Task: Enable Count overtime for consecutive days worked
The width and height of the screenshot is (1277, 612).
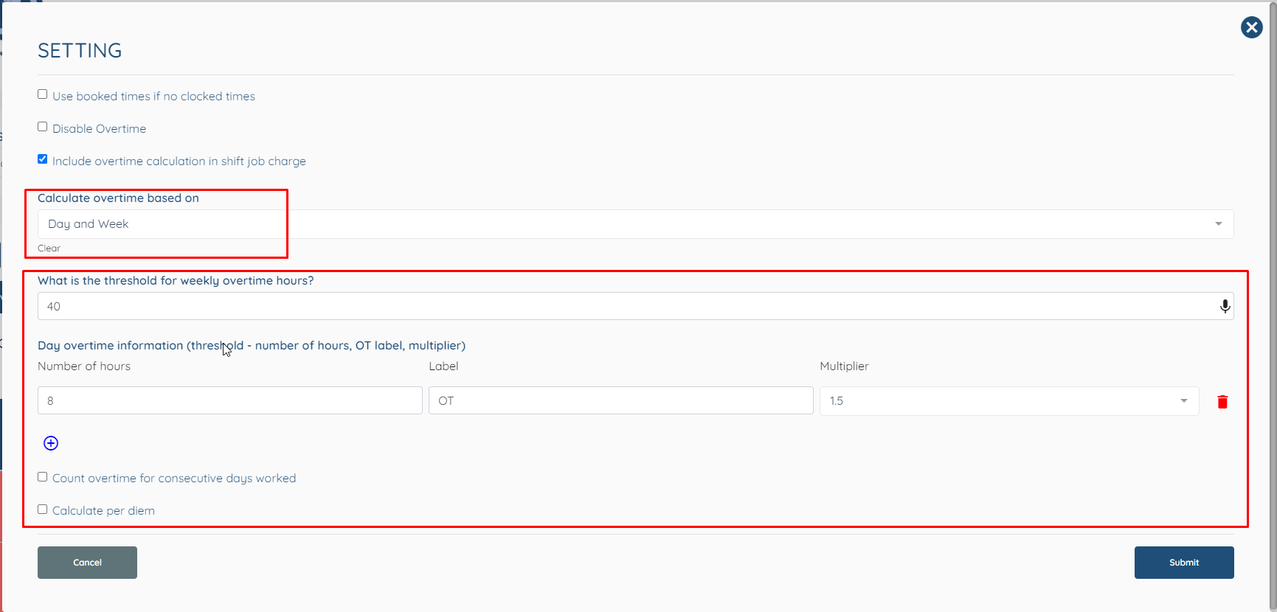Action: [43, 477]
